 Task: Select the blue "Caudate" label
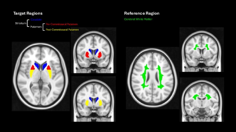click(36, 20)
